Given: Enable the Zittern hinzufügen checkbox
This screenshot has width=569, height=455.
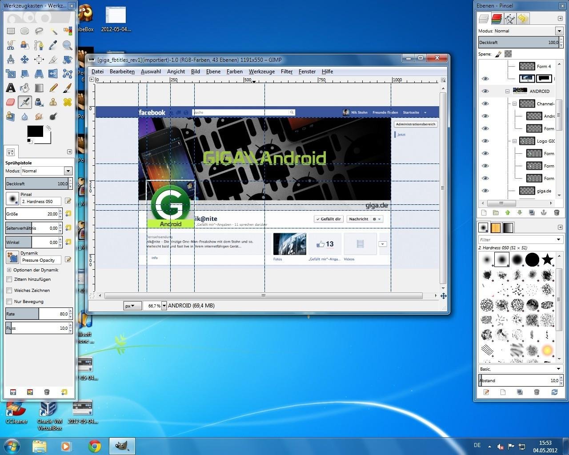Looking at the screenshot, I should pyautogui.click(x=9, y=279).
